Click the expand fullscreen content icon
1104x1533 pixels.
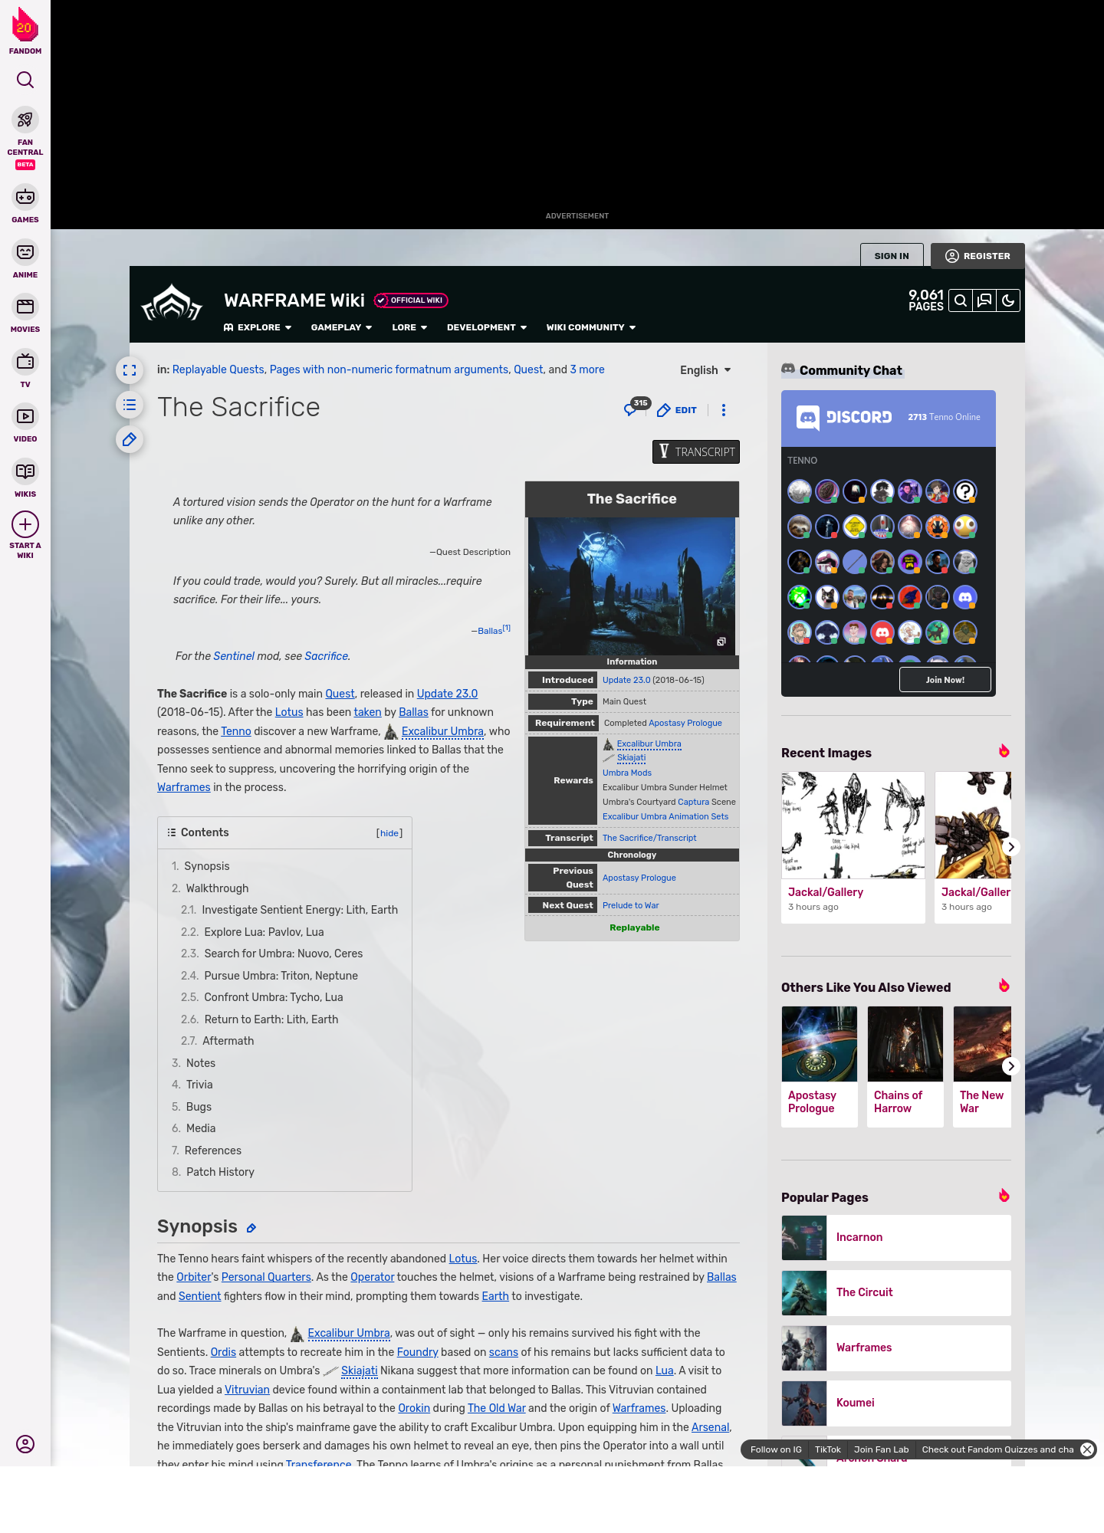click(x=130, y=370)
